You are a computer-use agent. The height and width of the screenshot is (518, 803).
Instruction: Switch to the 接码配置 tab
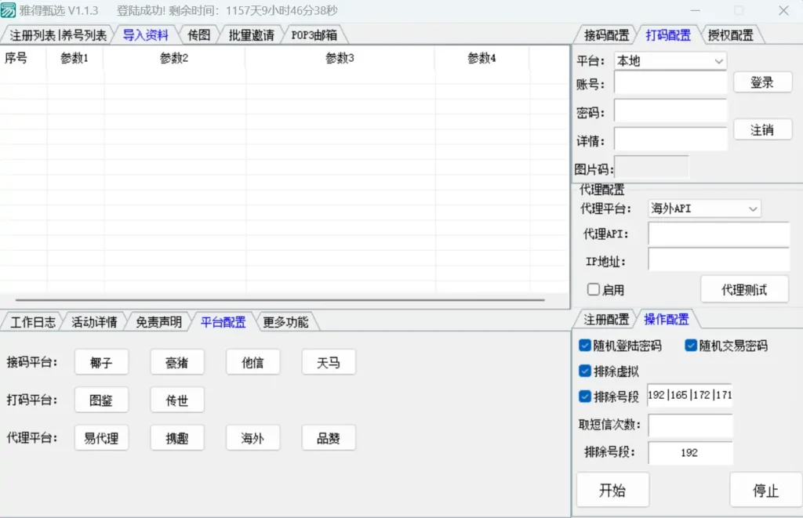coord(606,35)
